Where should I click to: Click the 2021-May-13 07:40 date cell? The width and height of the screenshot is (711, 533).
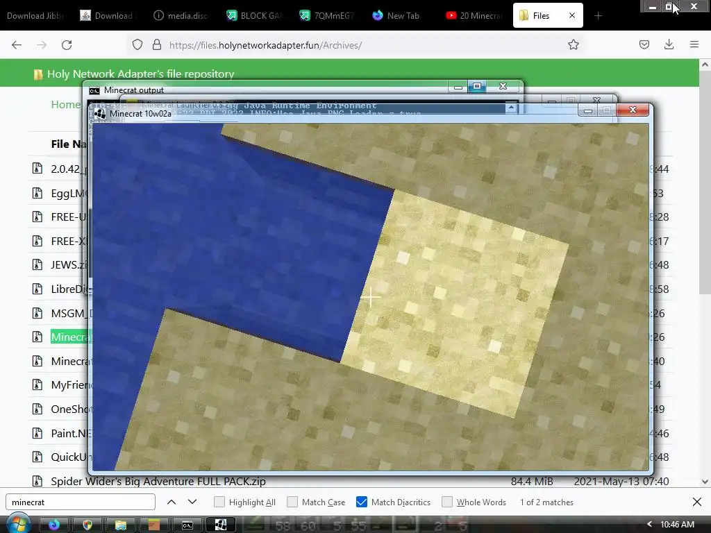pyautogui.click(x=621, y=481)
